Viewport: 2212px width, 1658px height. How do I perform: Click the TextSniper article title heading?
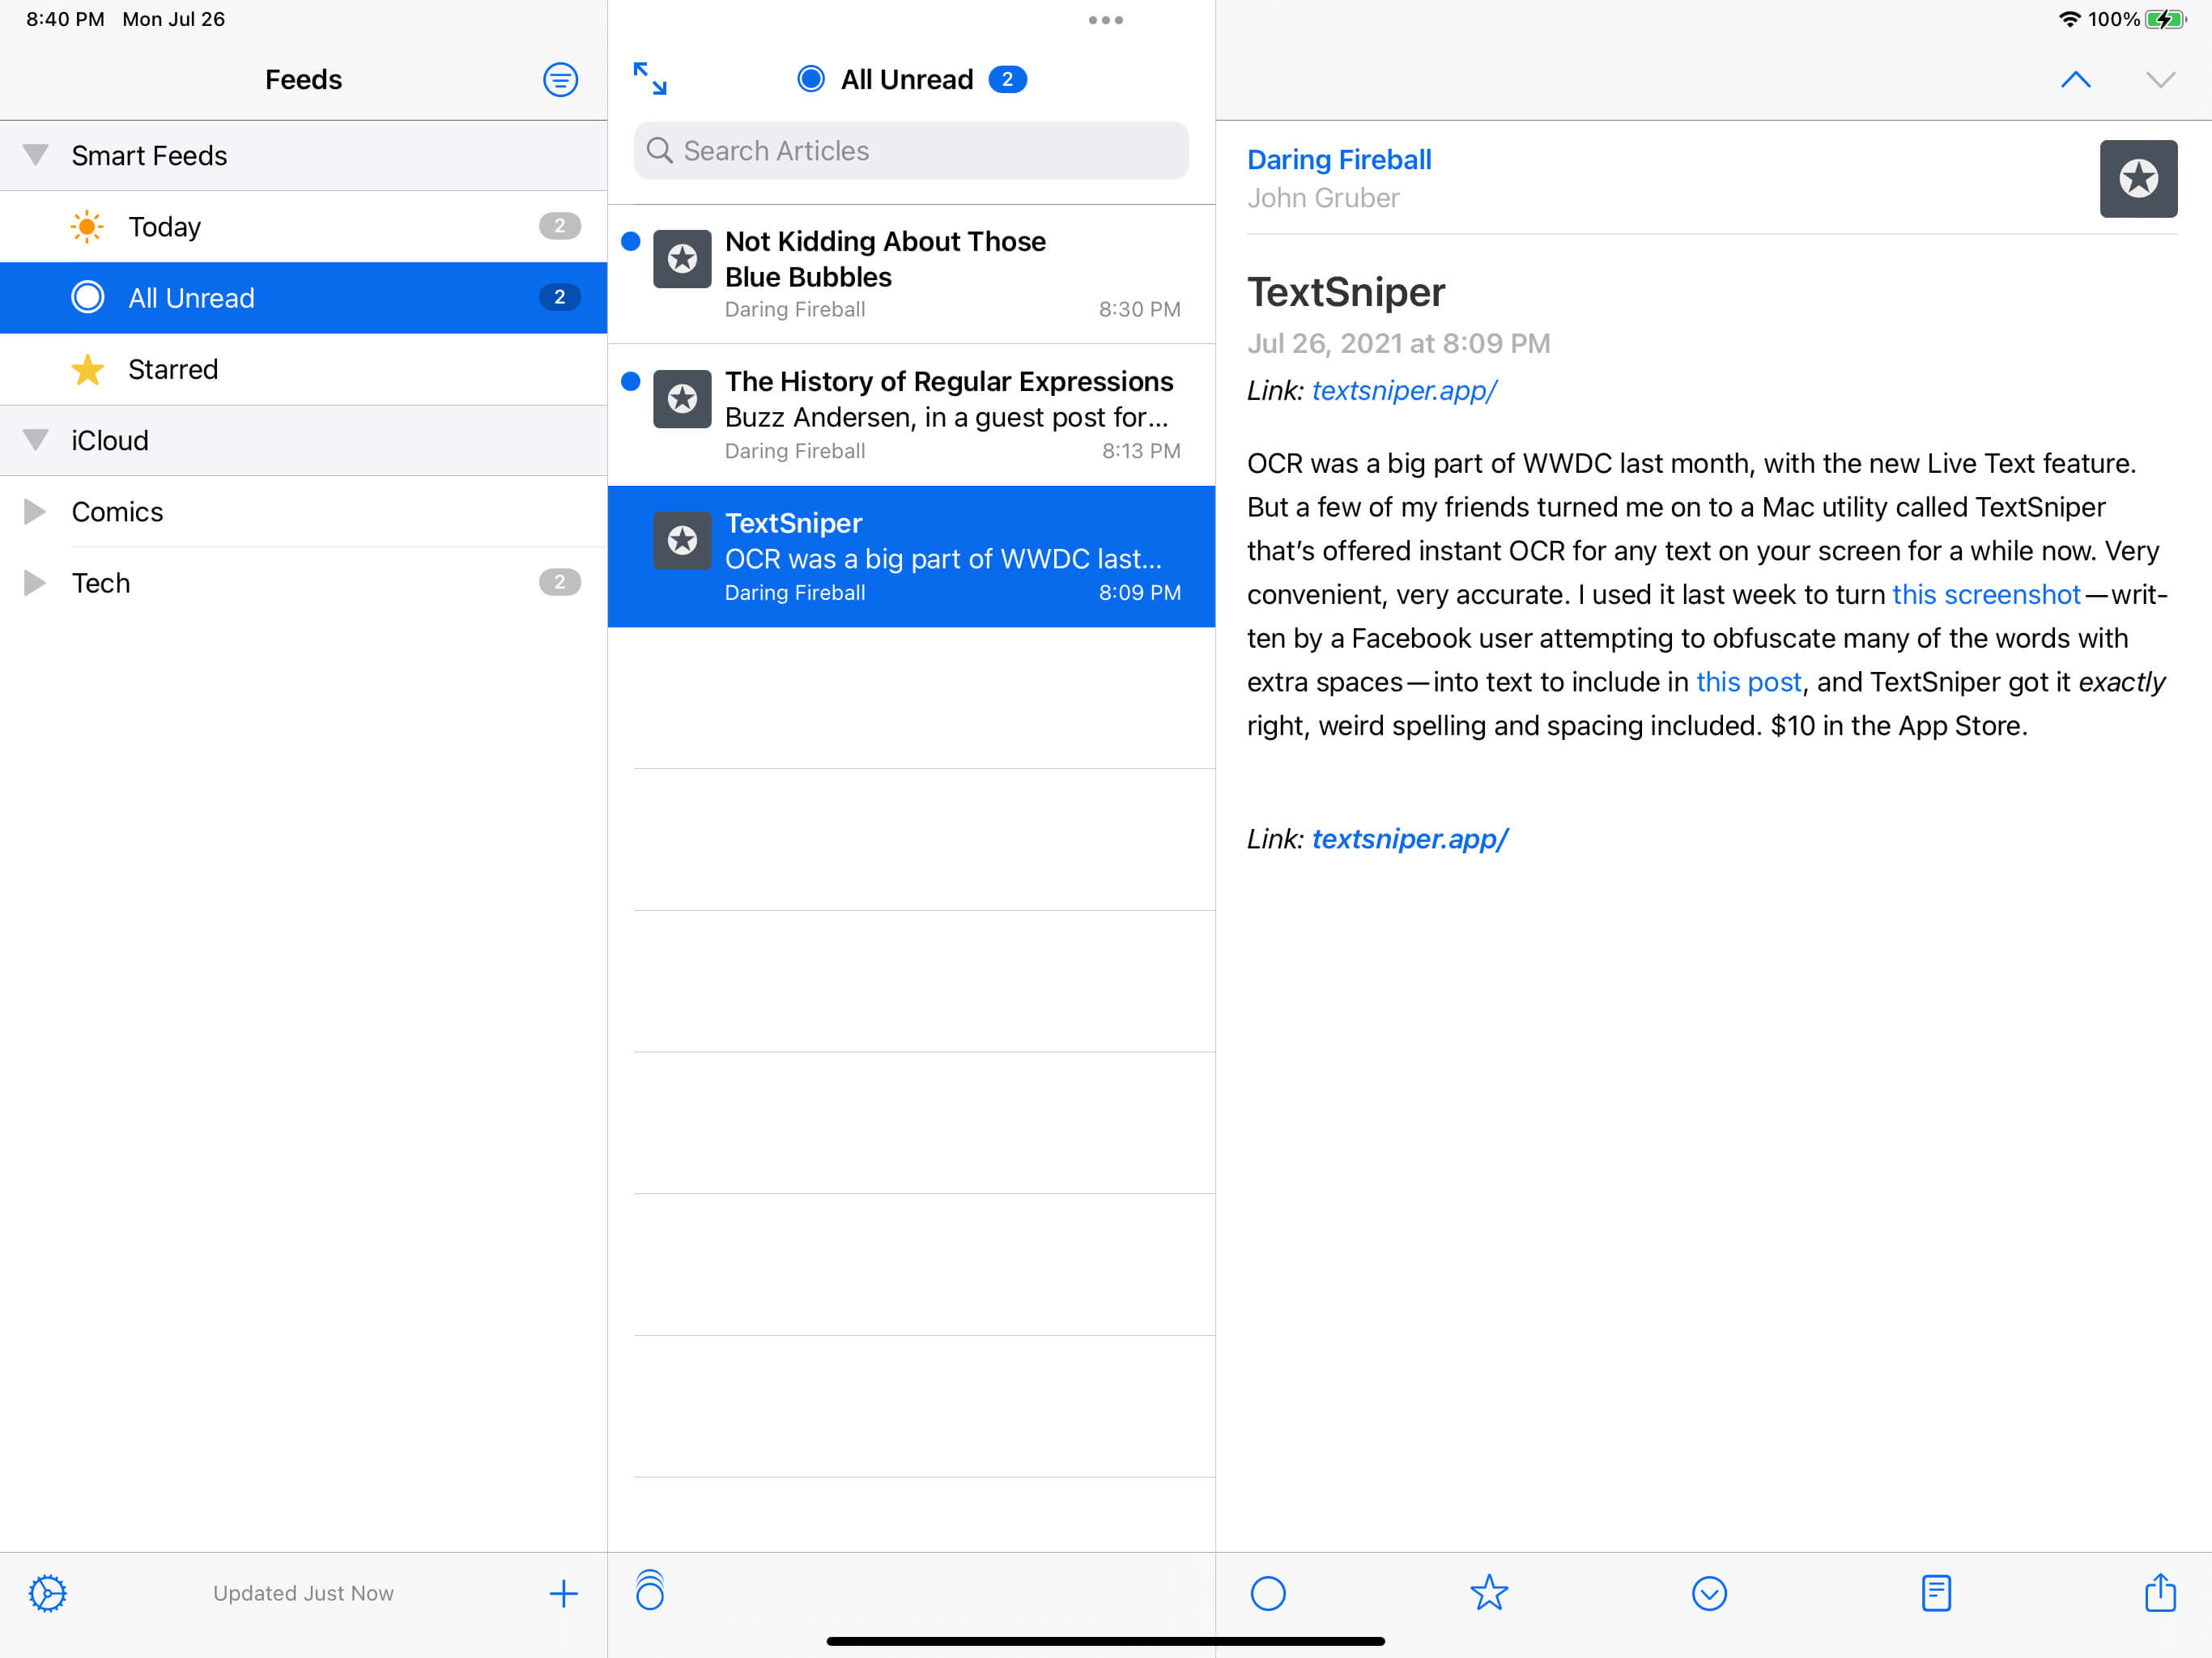[1346, 292]
